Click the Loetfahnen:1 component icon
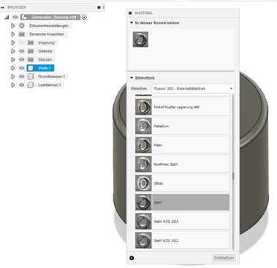The image size is (277, 268). click(31, 85)
